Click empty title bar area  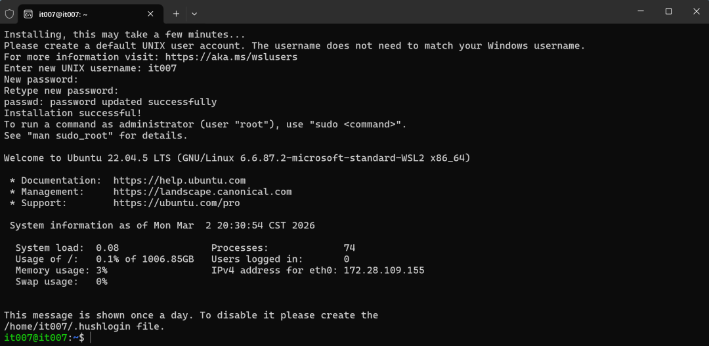coord(407,12)
